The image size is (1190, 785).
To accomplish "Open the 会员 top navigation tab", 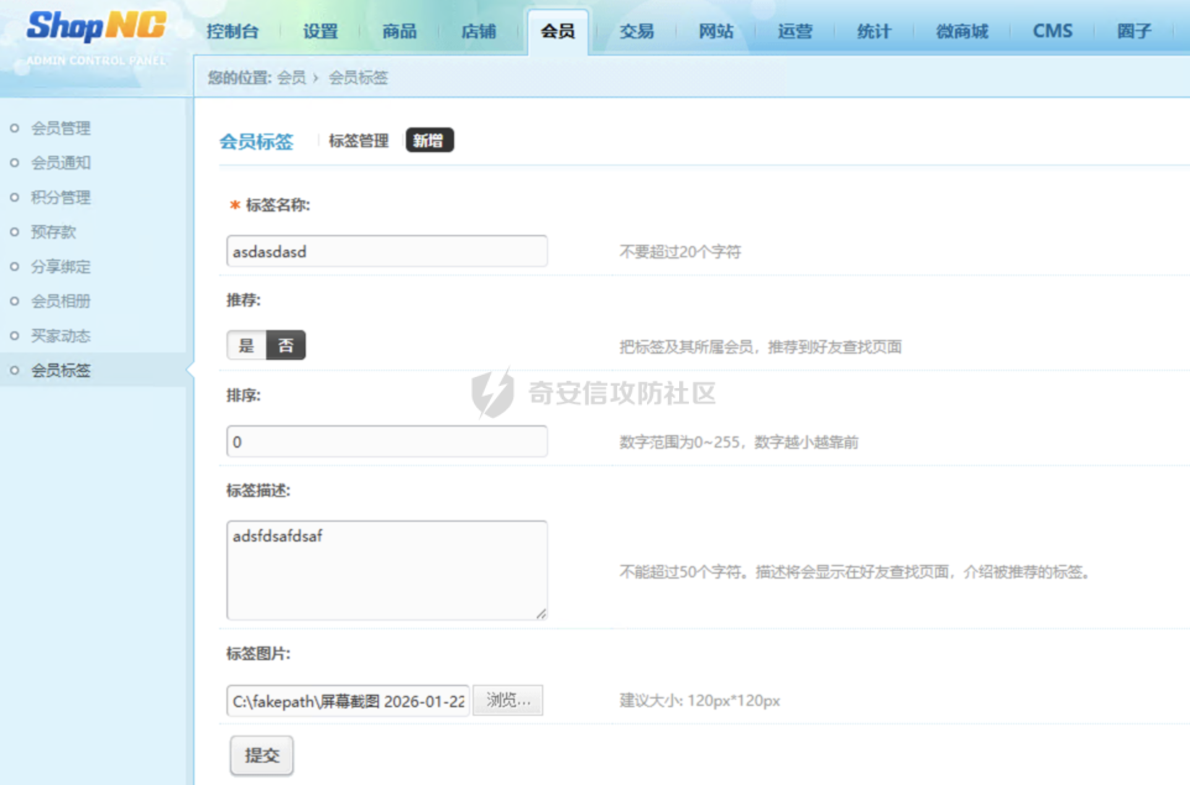I will (x=557, y=31).
